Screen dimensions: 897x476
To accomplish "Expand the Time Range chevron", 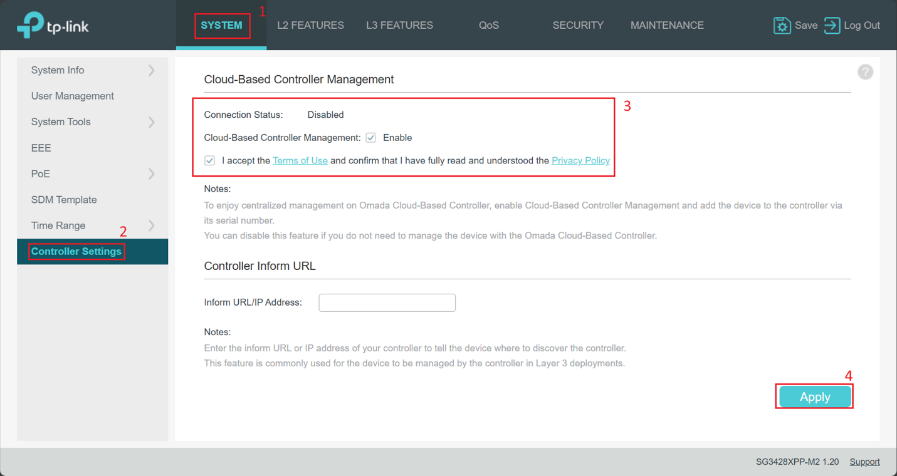I will click(151, 225).
